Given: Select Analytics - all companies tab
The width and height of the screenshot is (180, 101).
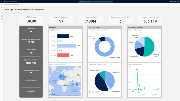Looking at the screenshot, I should click(x=18, y=13).
